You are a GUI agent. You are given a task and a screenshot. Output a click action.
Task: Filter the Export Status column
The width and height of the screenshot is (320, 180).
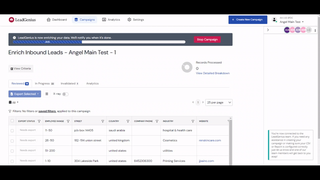pyautogui.click(x=39, y=121)
